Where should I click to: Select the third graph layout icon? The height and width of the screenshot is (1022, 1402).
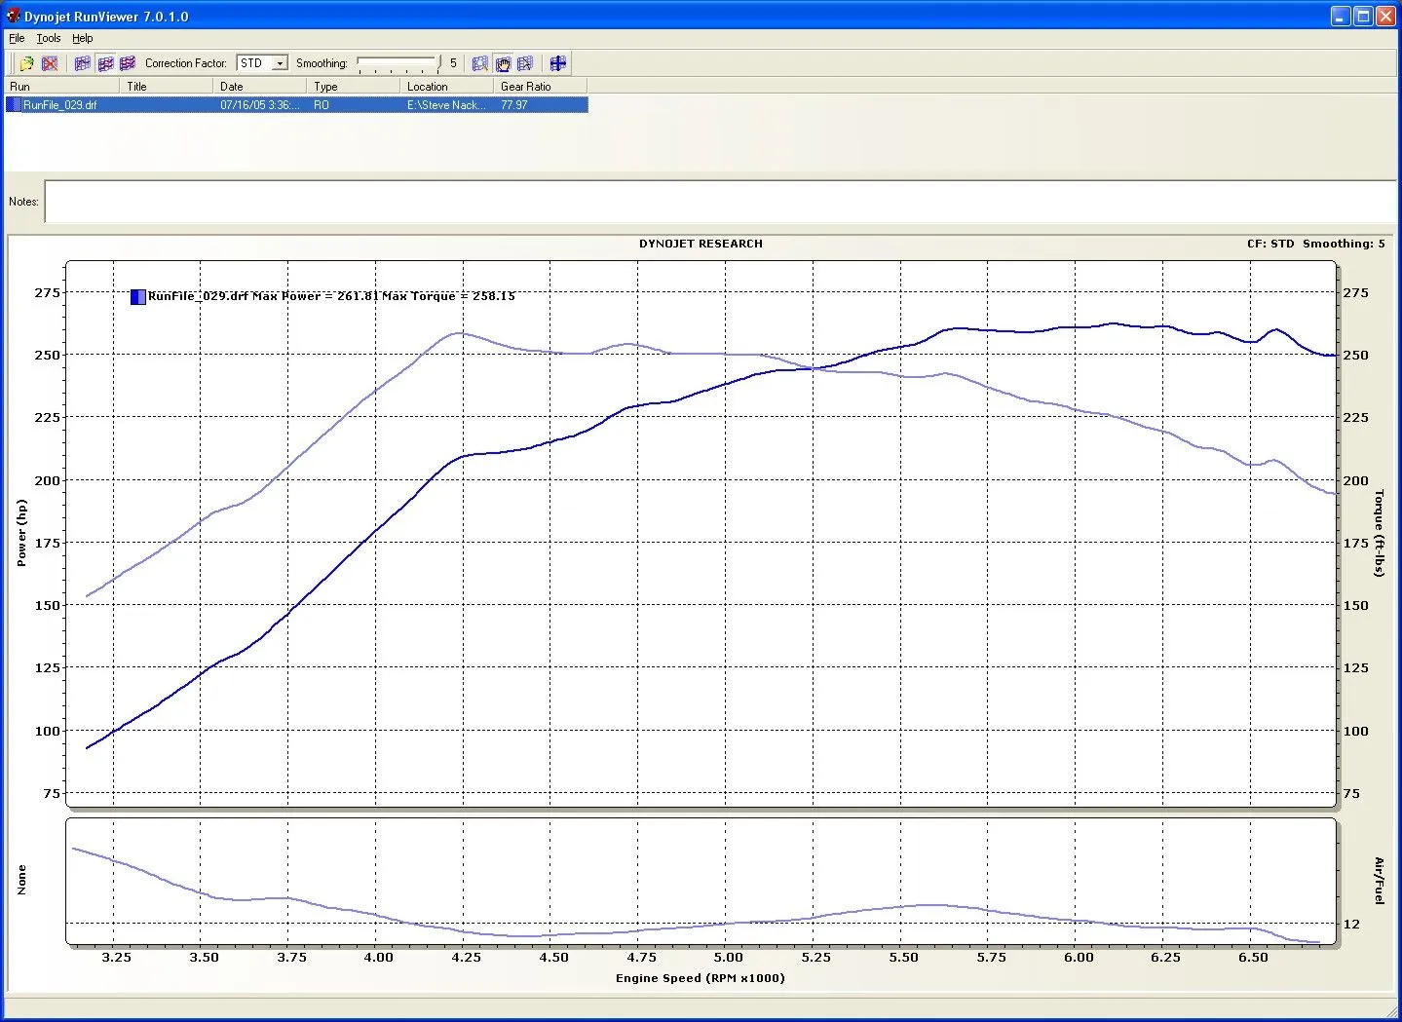[128, 63]
